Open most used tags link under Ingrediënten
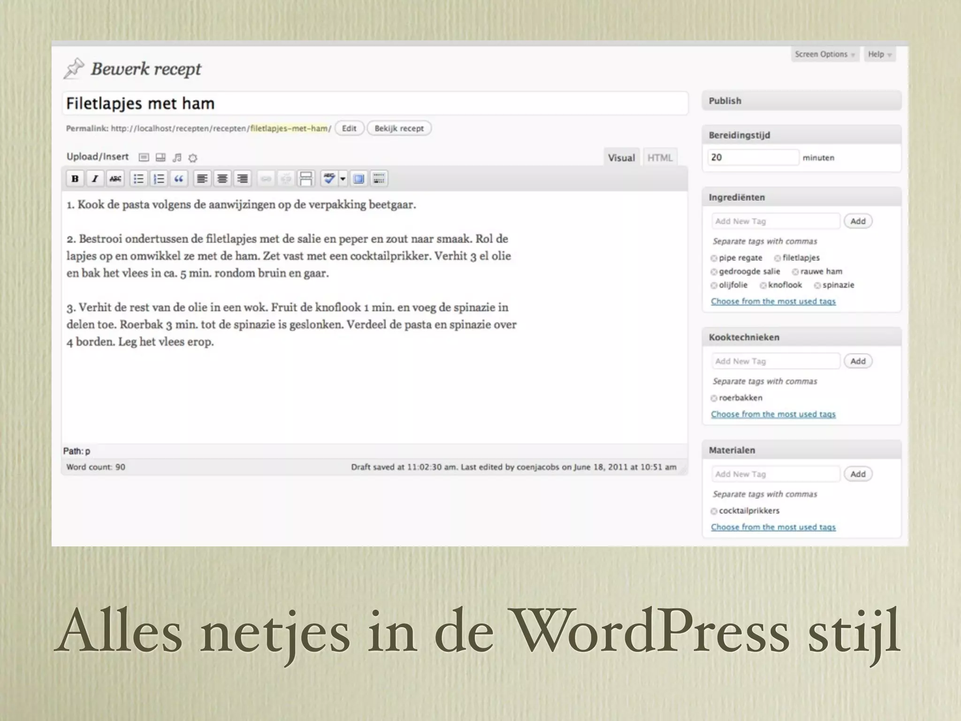Screen dimensions: 961x721 point(773,301)
